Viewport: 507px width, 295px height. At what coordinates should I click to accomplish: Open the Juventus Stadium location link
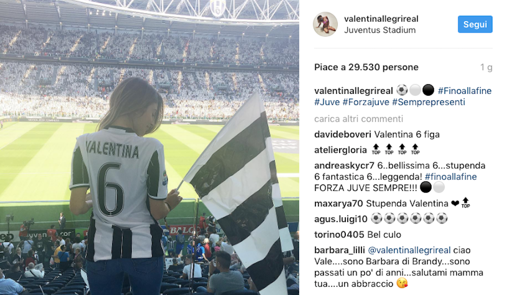point(380,30)
